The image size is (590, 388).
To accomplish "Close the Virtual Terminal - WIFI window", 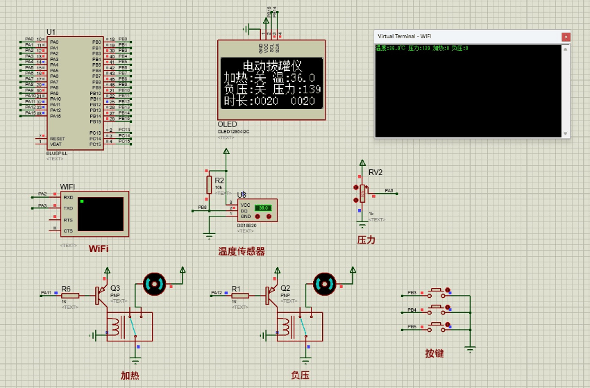I will (566, 36).
